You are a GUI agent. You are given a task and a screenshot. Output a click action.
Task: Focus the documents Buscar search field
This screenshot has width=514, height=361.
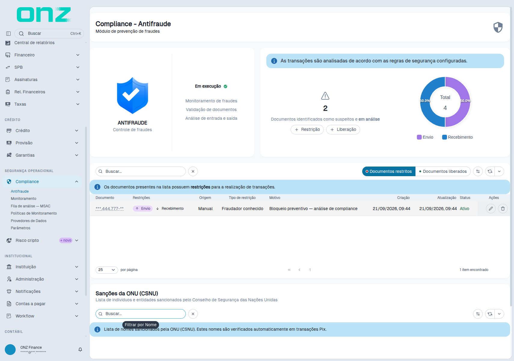(x=141, y=171)
